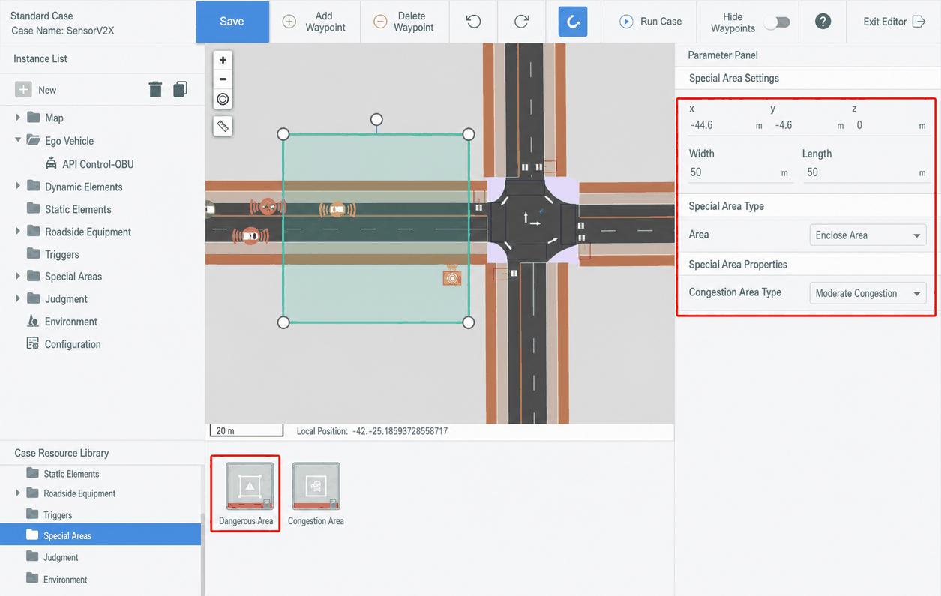Click the 20 m scale bar
Screen dimensions: 941x596
[x=246, y=431]
